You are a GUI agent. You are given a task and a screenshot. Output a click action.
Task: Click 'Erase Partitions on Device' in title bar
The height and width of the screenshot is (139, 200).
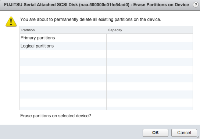(x=161, y=5)
